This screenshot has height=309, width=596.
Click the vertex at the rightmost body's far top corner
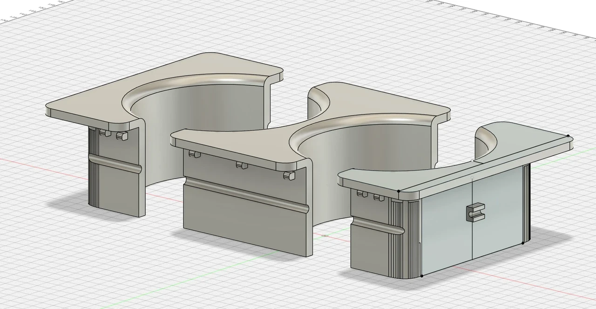pyautogui.click(x=568, y=136)
